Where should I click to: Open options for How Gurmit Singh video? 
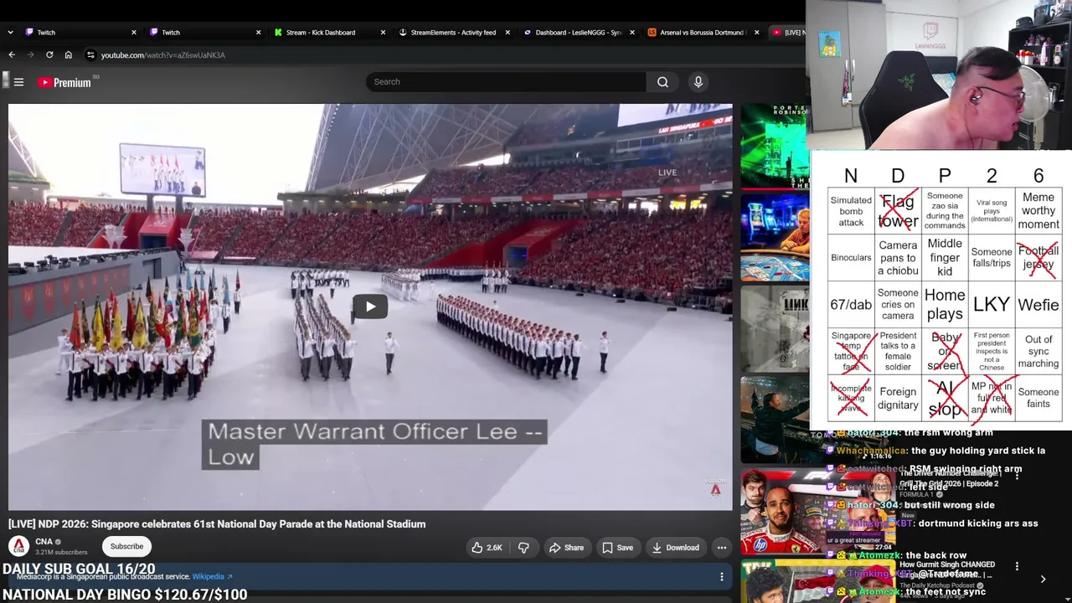pos(1017,566)
